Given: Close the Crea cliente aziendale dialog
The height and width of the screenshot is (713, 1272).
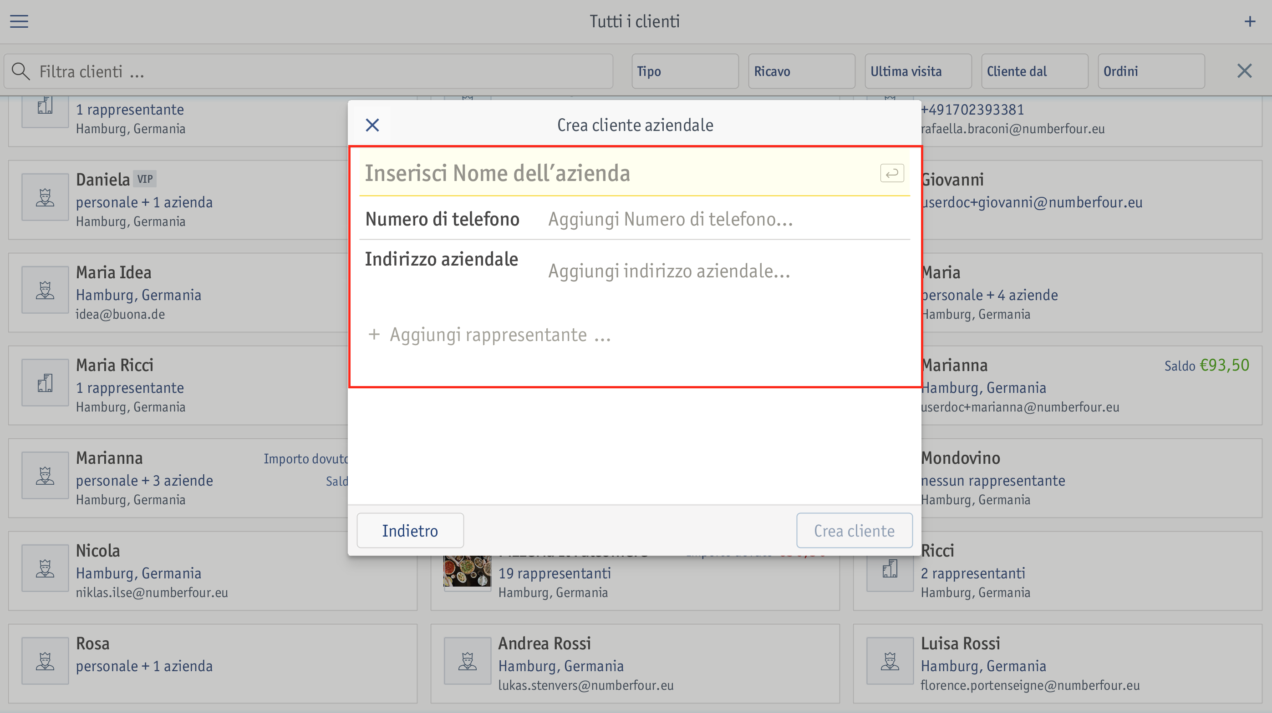Looking at the screenshot, I should (x=372, y=125).
